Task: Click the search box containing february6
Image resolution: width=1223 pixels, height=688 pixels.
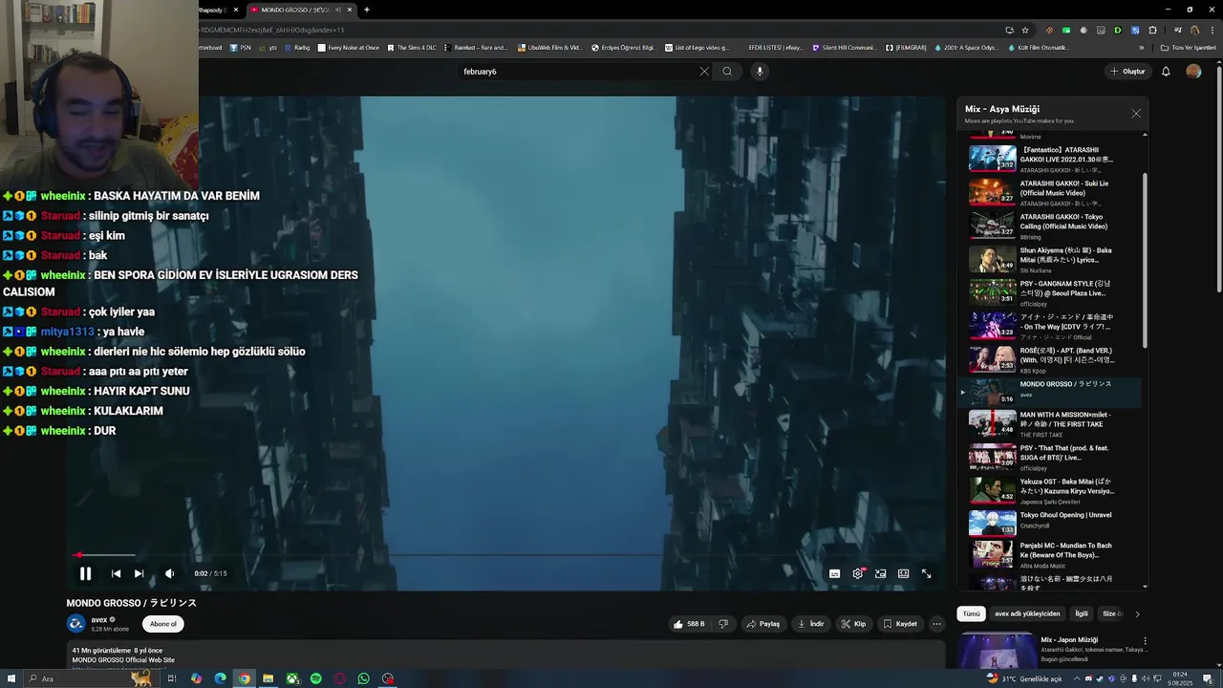Action: pyautogui.click(x=578, y=72)
